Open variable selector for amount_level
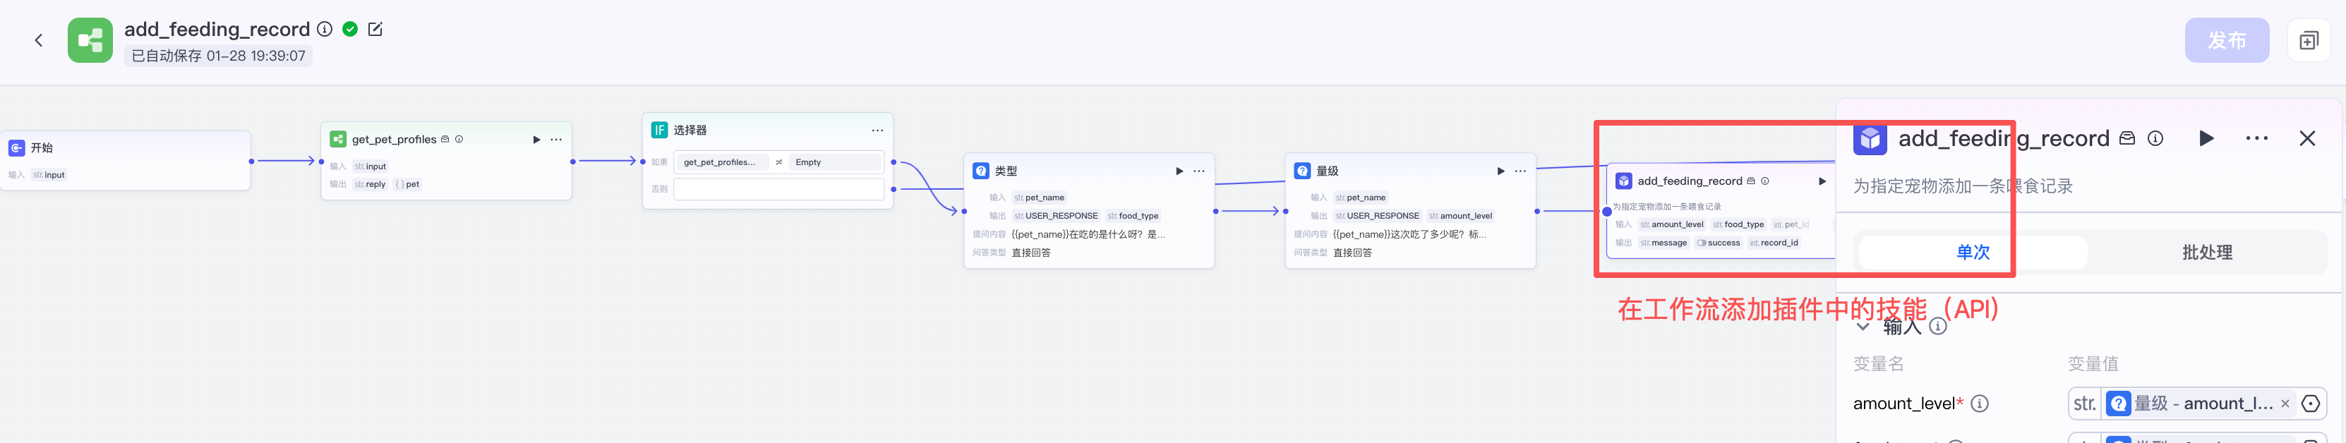Viewport: 2346px width, 443px height. pyautogui.click(x=2311, y=403)
